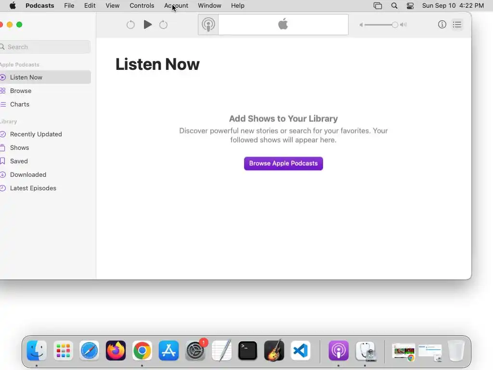Launch Google Chrome from the Dock
This screenshot has height=370, width=493.
point(142,351)
